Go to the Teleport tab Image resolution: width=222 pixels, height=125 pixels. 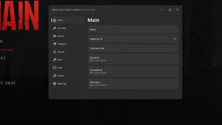point(62,44)
